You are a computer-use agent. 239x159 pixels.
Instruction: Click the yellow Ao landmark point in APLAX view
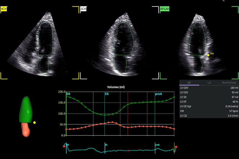[208, 55]
